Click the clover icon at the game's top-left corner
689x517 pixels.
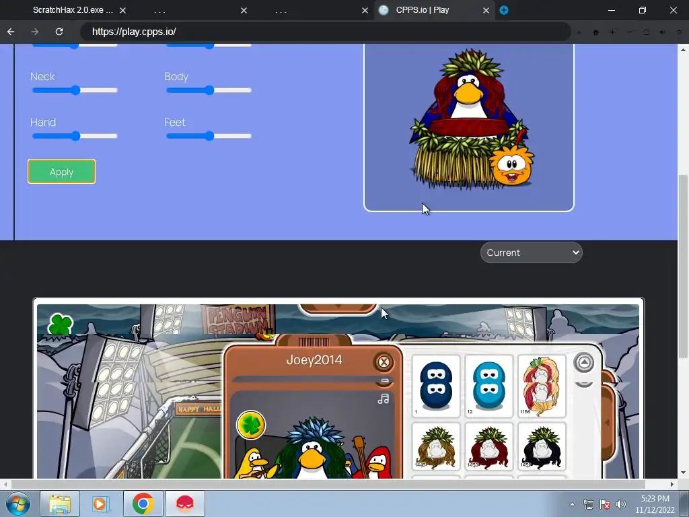pyautogui.click(x=60, y=324)
